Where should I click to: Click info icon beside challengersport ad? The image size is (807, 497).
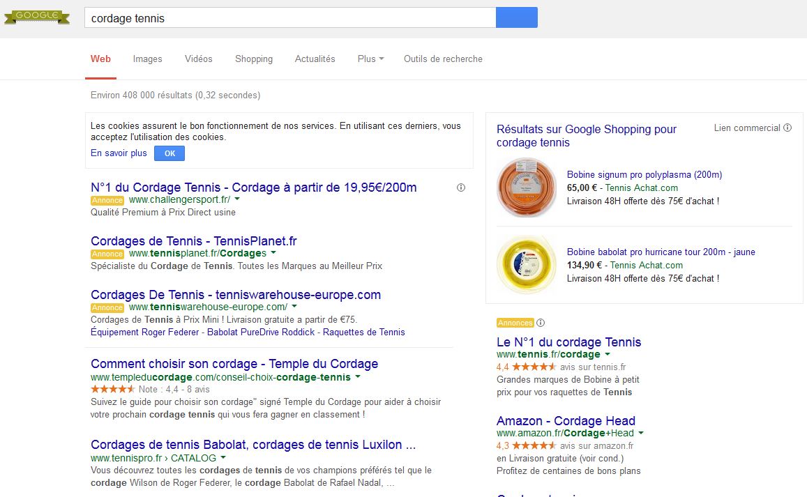tap(461, 188)
